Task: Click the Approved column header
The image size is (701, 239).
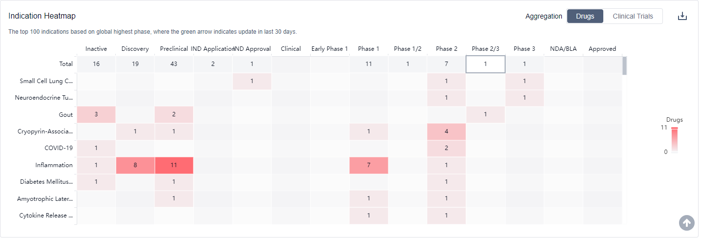Action: [x=602, y=49]
